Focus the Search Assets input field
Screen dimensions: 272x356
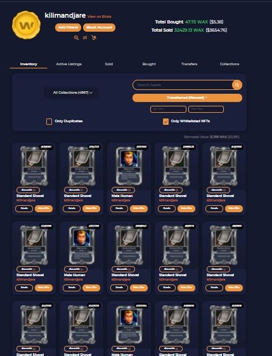(x=183, y=85)
